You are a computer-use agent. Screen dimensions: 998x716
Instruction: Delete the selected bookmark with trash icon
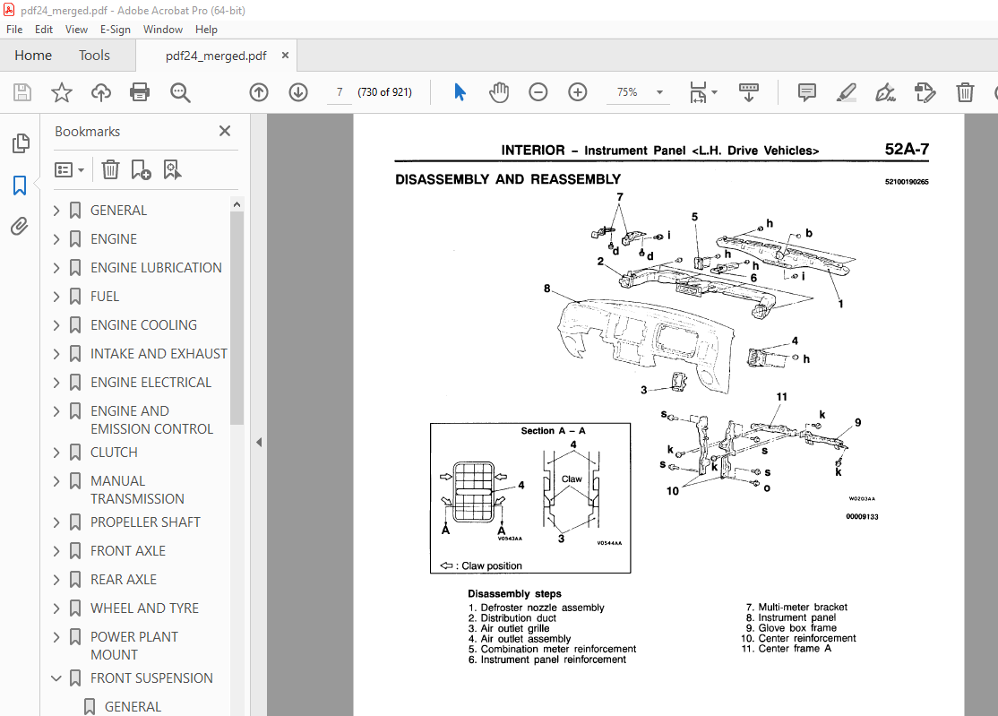(110, 169)
